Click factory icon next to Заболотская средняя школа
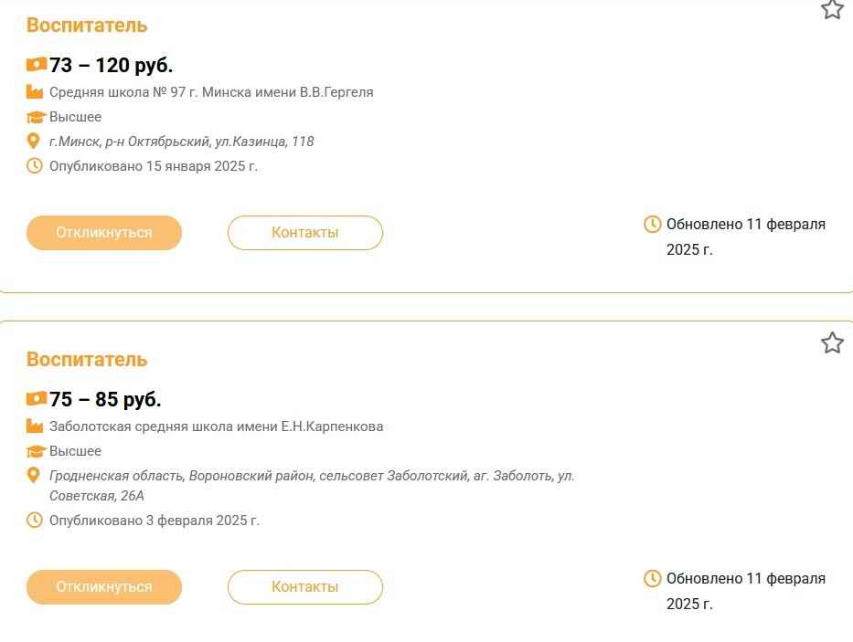The height and width of the screenshot is (642, 853). (x=35, y=426)
